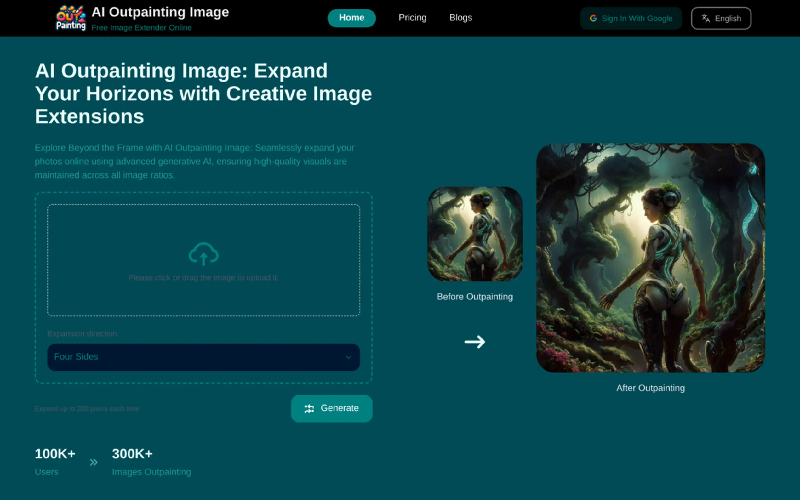This screenshot has height=500, width=800.
Task: Click the white right arrow icon
Action: (x=475, y=342)
